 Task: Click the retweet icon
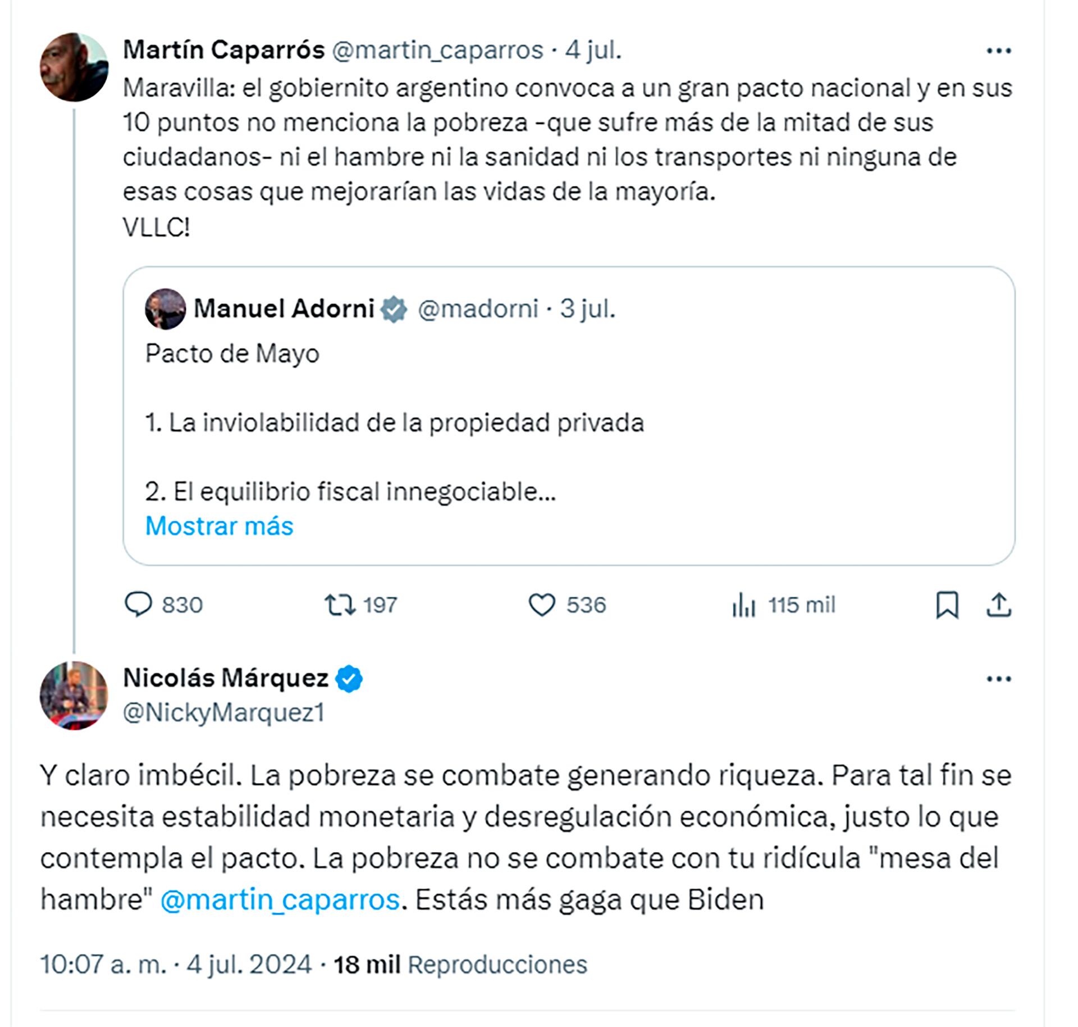coord(340,605)
